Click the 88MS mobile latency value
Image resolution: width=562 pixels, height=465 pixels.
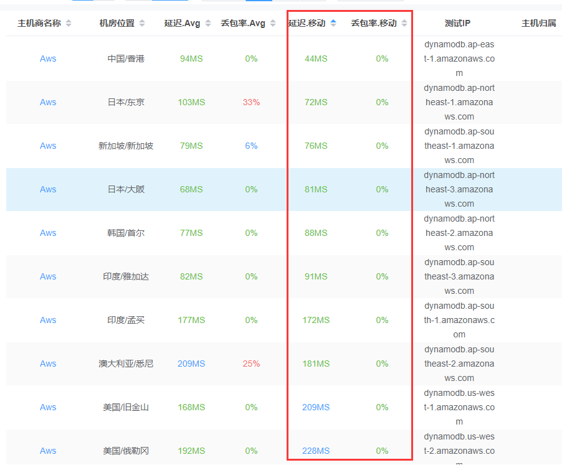[x=316, y=233]
